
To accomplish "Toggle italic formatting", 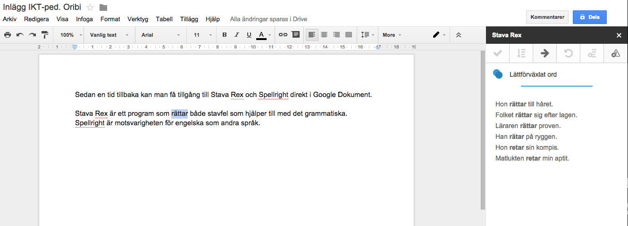I will 237,35.
